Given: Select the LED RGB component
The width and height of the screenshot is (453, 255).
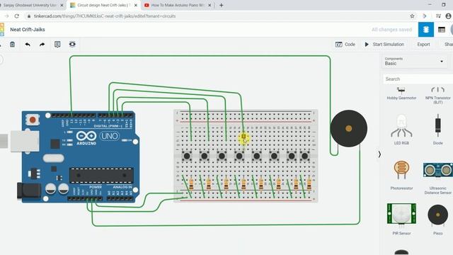Looking at the screenshot, I should click(x=401, y=129).
